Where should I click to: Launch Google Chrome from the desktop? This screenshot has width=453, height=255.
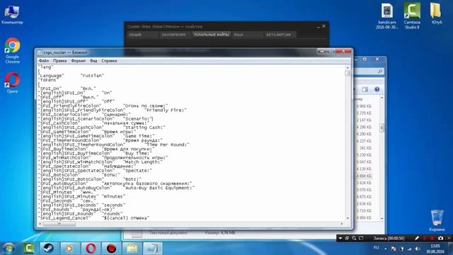pyautogui.click(x=12, y=50)
